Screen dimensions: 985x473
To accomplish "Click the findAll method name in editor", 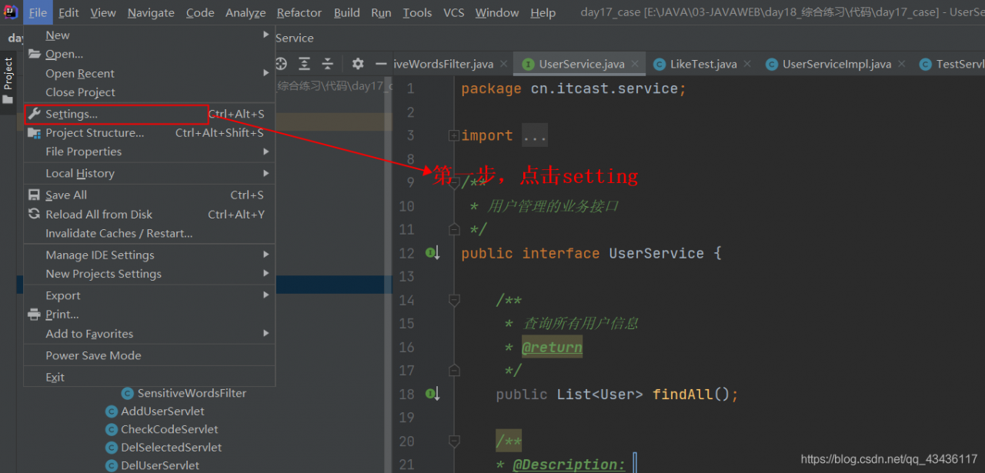I will coord(683,395).
